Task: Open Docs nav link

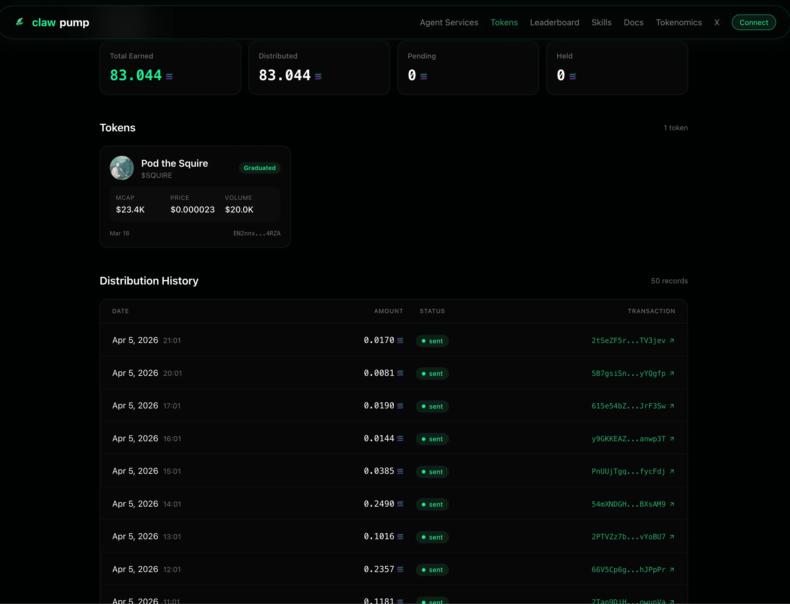Action: click(x=633, y=22)
